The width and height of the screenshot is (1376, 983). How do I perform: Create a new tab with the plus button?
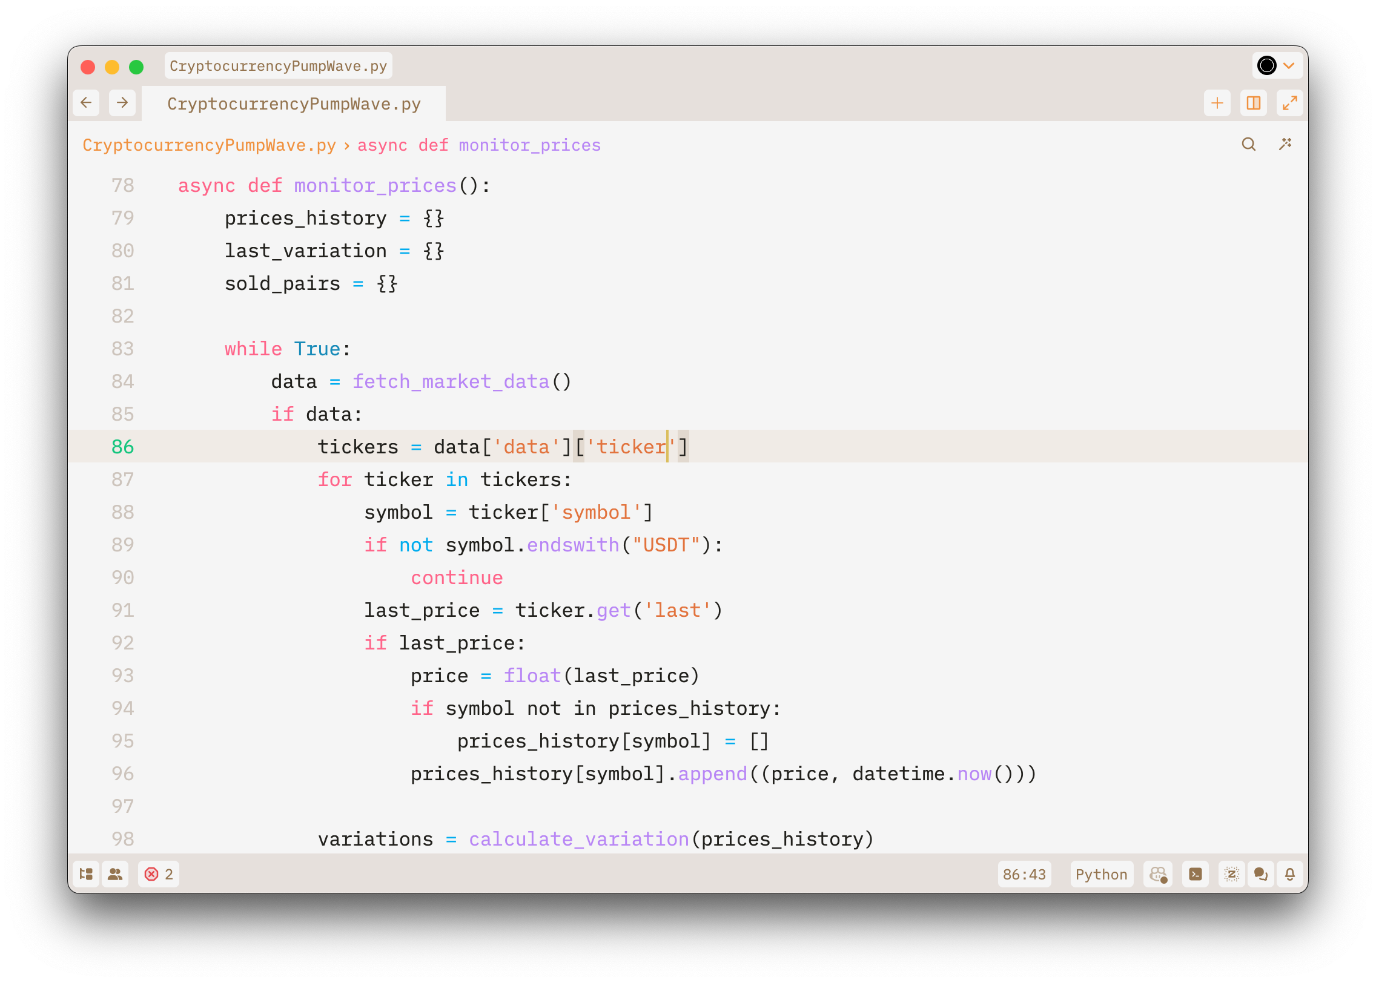tap(1216, 103)
